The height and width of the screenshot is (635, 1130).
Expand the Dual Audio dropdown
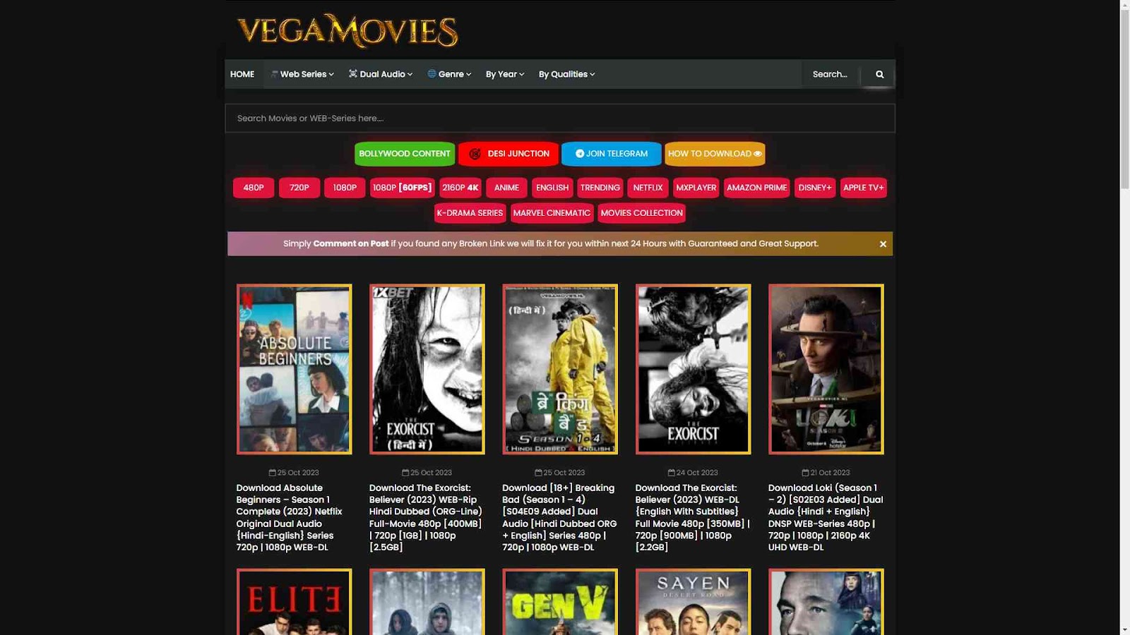[381, 74]
